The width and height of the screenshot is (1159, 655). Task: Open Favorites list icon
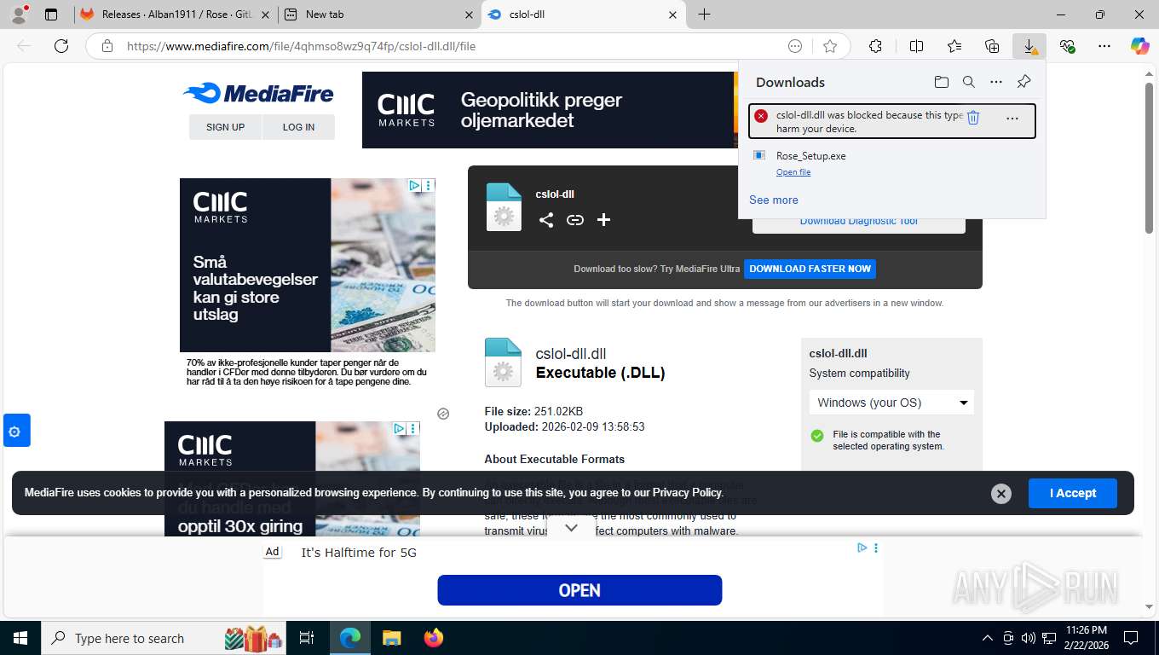click(x=954, y=46)
